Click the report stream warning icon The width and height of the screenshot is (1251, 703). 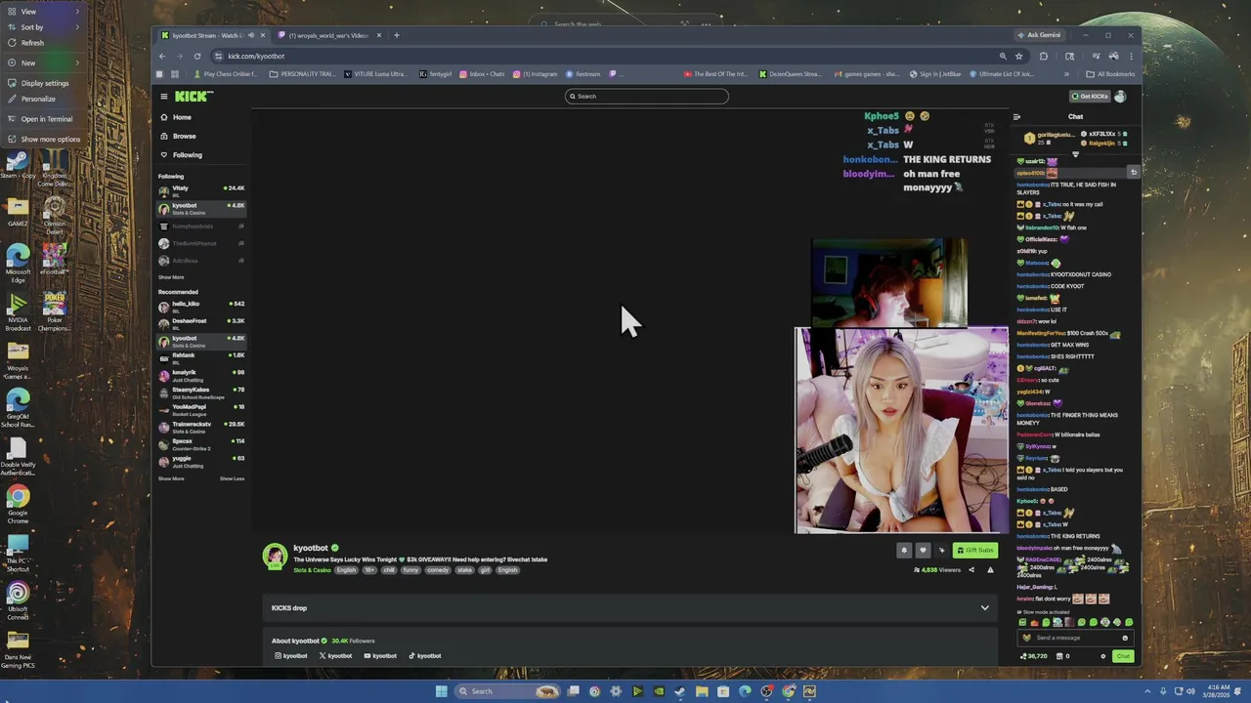990,569
